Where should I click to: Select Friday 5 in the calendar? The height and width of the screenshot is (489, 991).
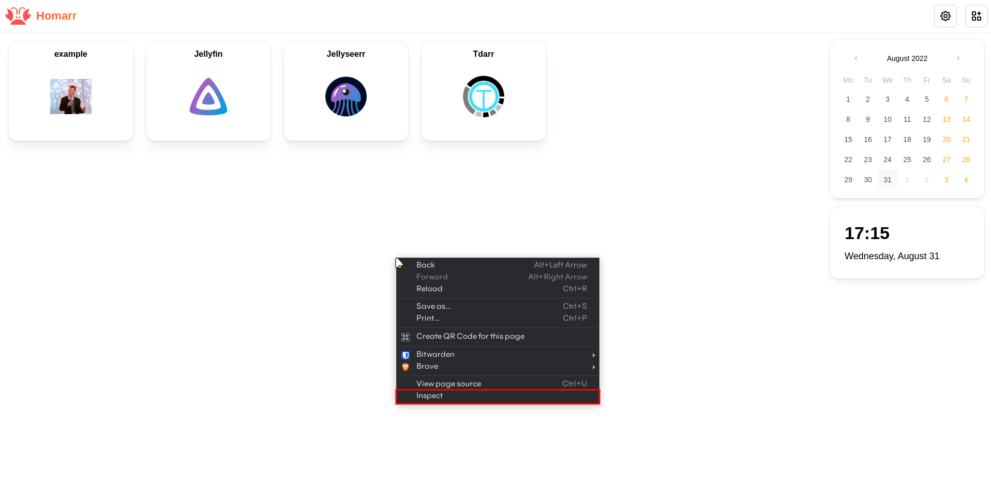pos(927,99)
